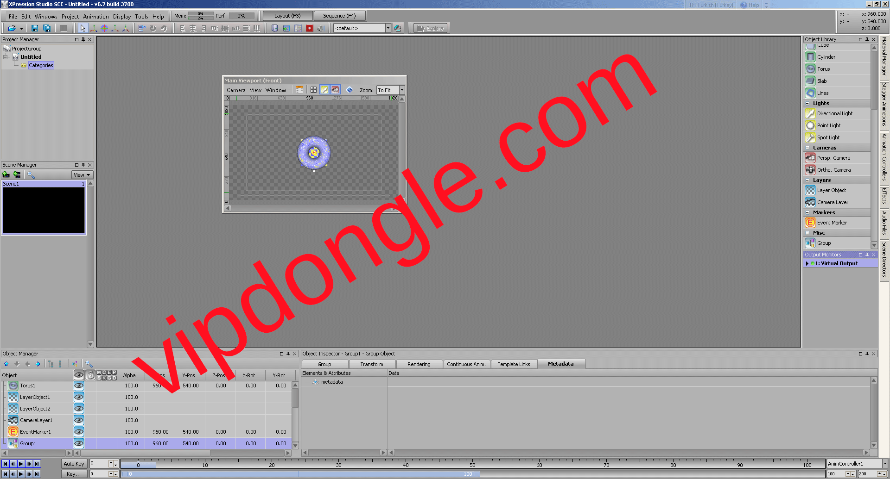Open the Tools menu
The height and width of the screenshot is (479, 890).
[x=141, y=16]
